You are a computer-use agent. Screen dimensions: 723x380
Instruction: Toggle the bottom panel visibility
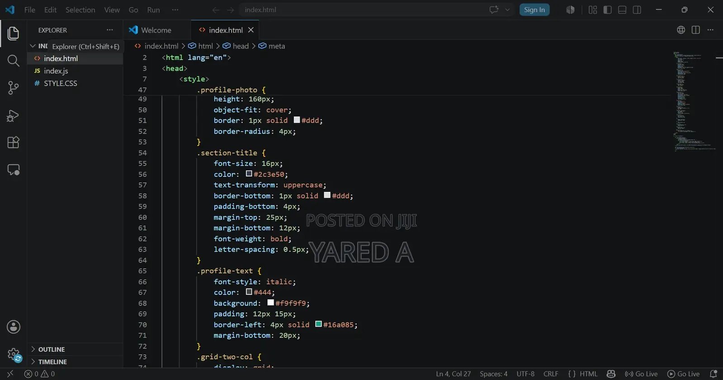click(622, 9)
